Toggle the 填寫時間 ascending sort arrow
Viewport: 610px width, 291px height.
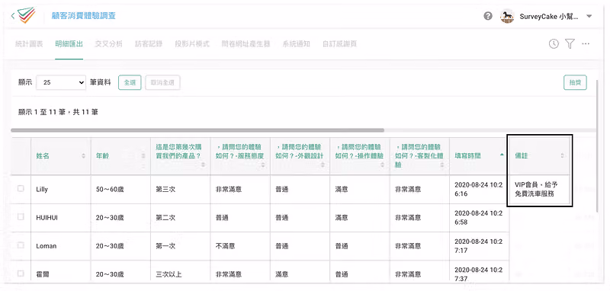tap(502, 155)
